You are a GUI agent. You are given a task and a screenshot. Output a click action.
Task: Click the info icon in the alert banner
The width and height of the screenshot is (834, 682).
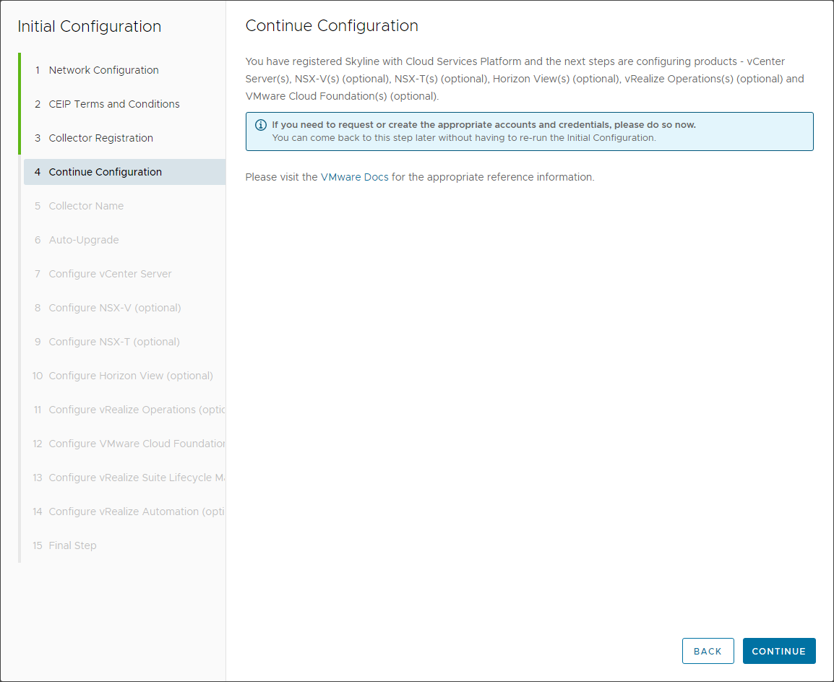click(261, 125)
